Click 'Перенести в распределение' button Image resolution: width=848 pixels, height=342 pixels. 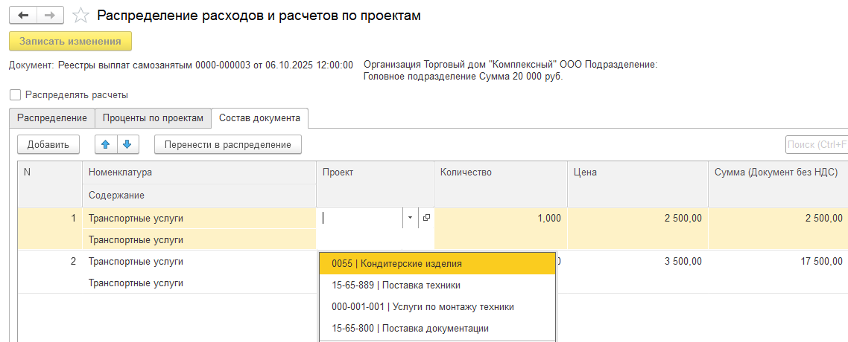pos(227,144)
